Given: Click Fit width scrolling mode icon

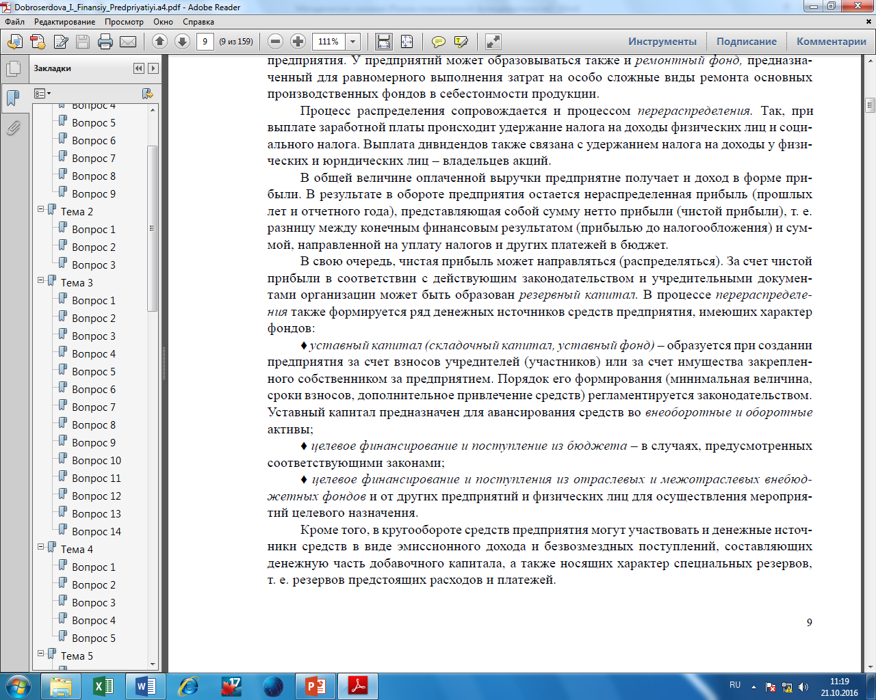Looking at the screenshot, I should [383, 42].
